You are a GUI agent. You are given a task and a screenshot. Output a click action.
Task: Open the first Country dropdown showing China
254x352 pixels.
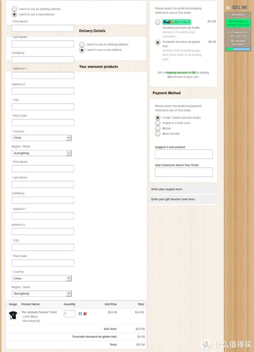(x=42, y=138)
